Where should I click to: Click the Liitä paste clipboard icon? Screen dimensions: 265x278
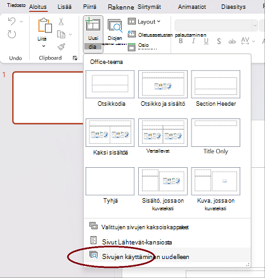point(45,25)
